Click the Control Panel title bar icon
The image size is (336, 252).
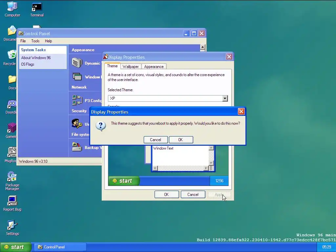[x=21, y=33]
